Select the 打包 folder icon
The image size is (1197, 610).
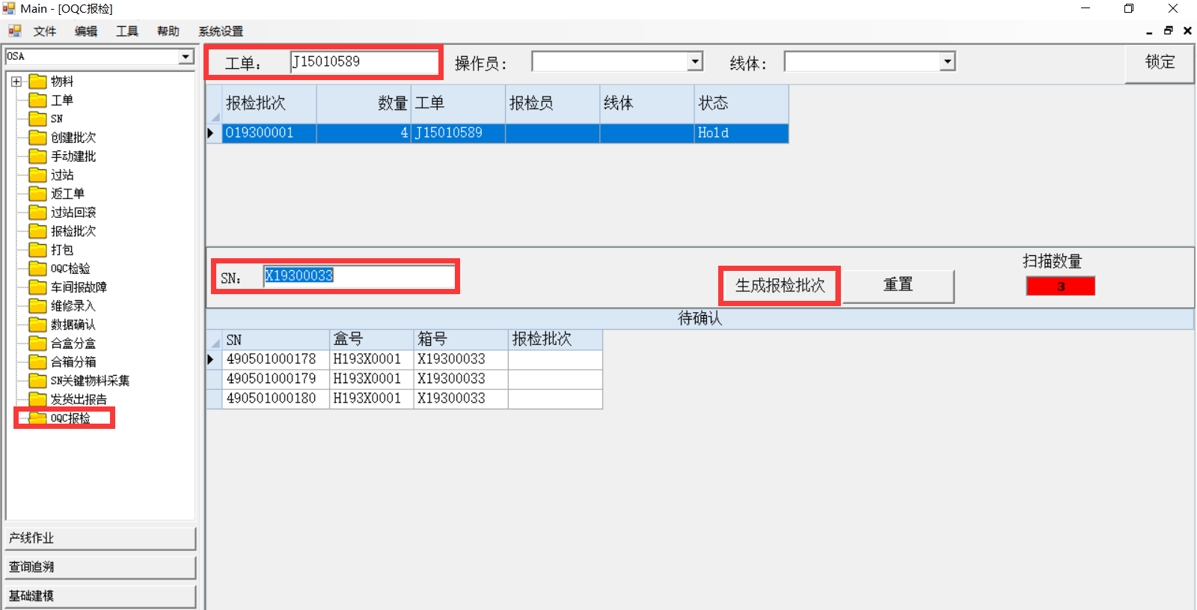point(37,250)
